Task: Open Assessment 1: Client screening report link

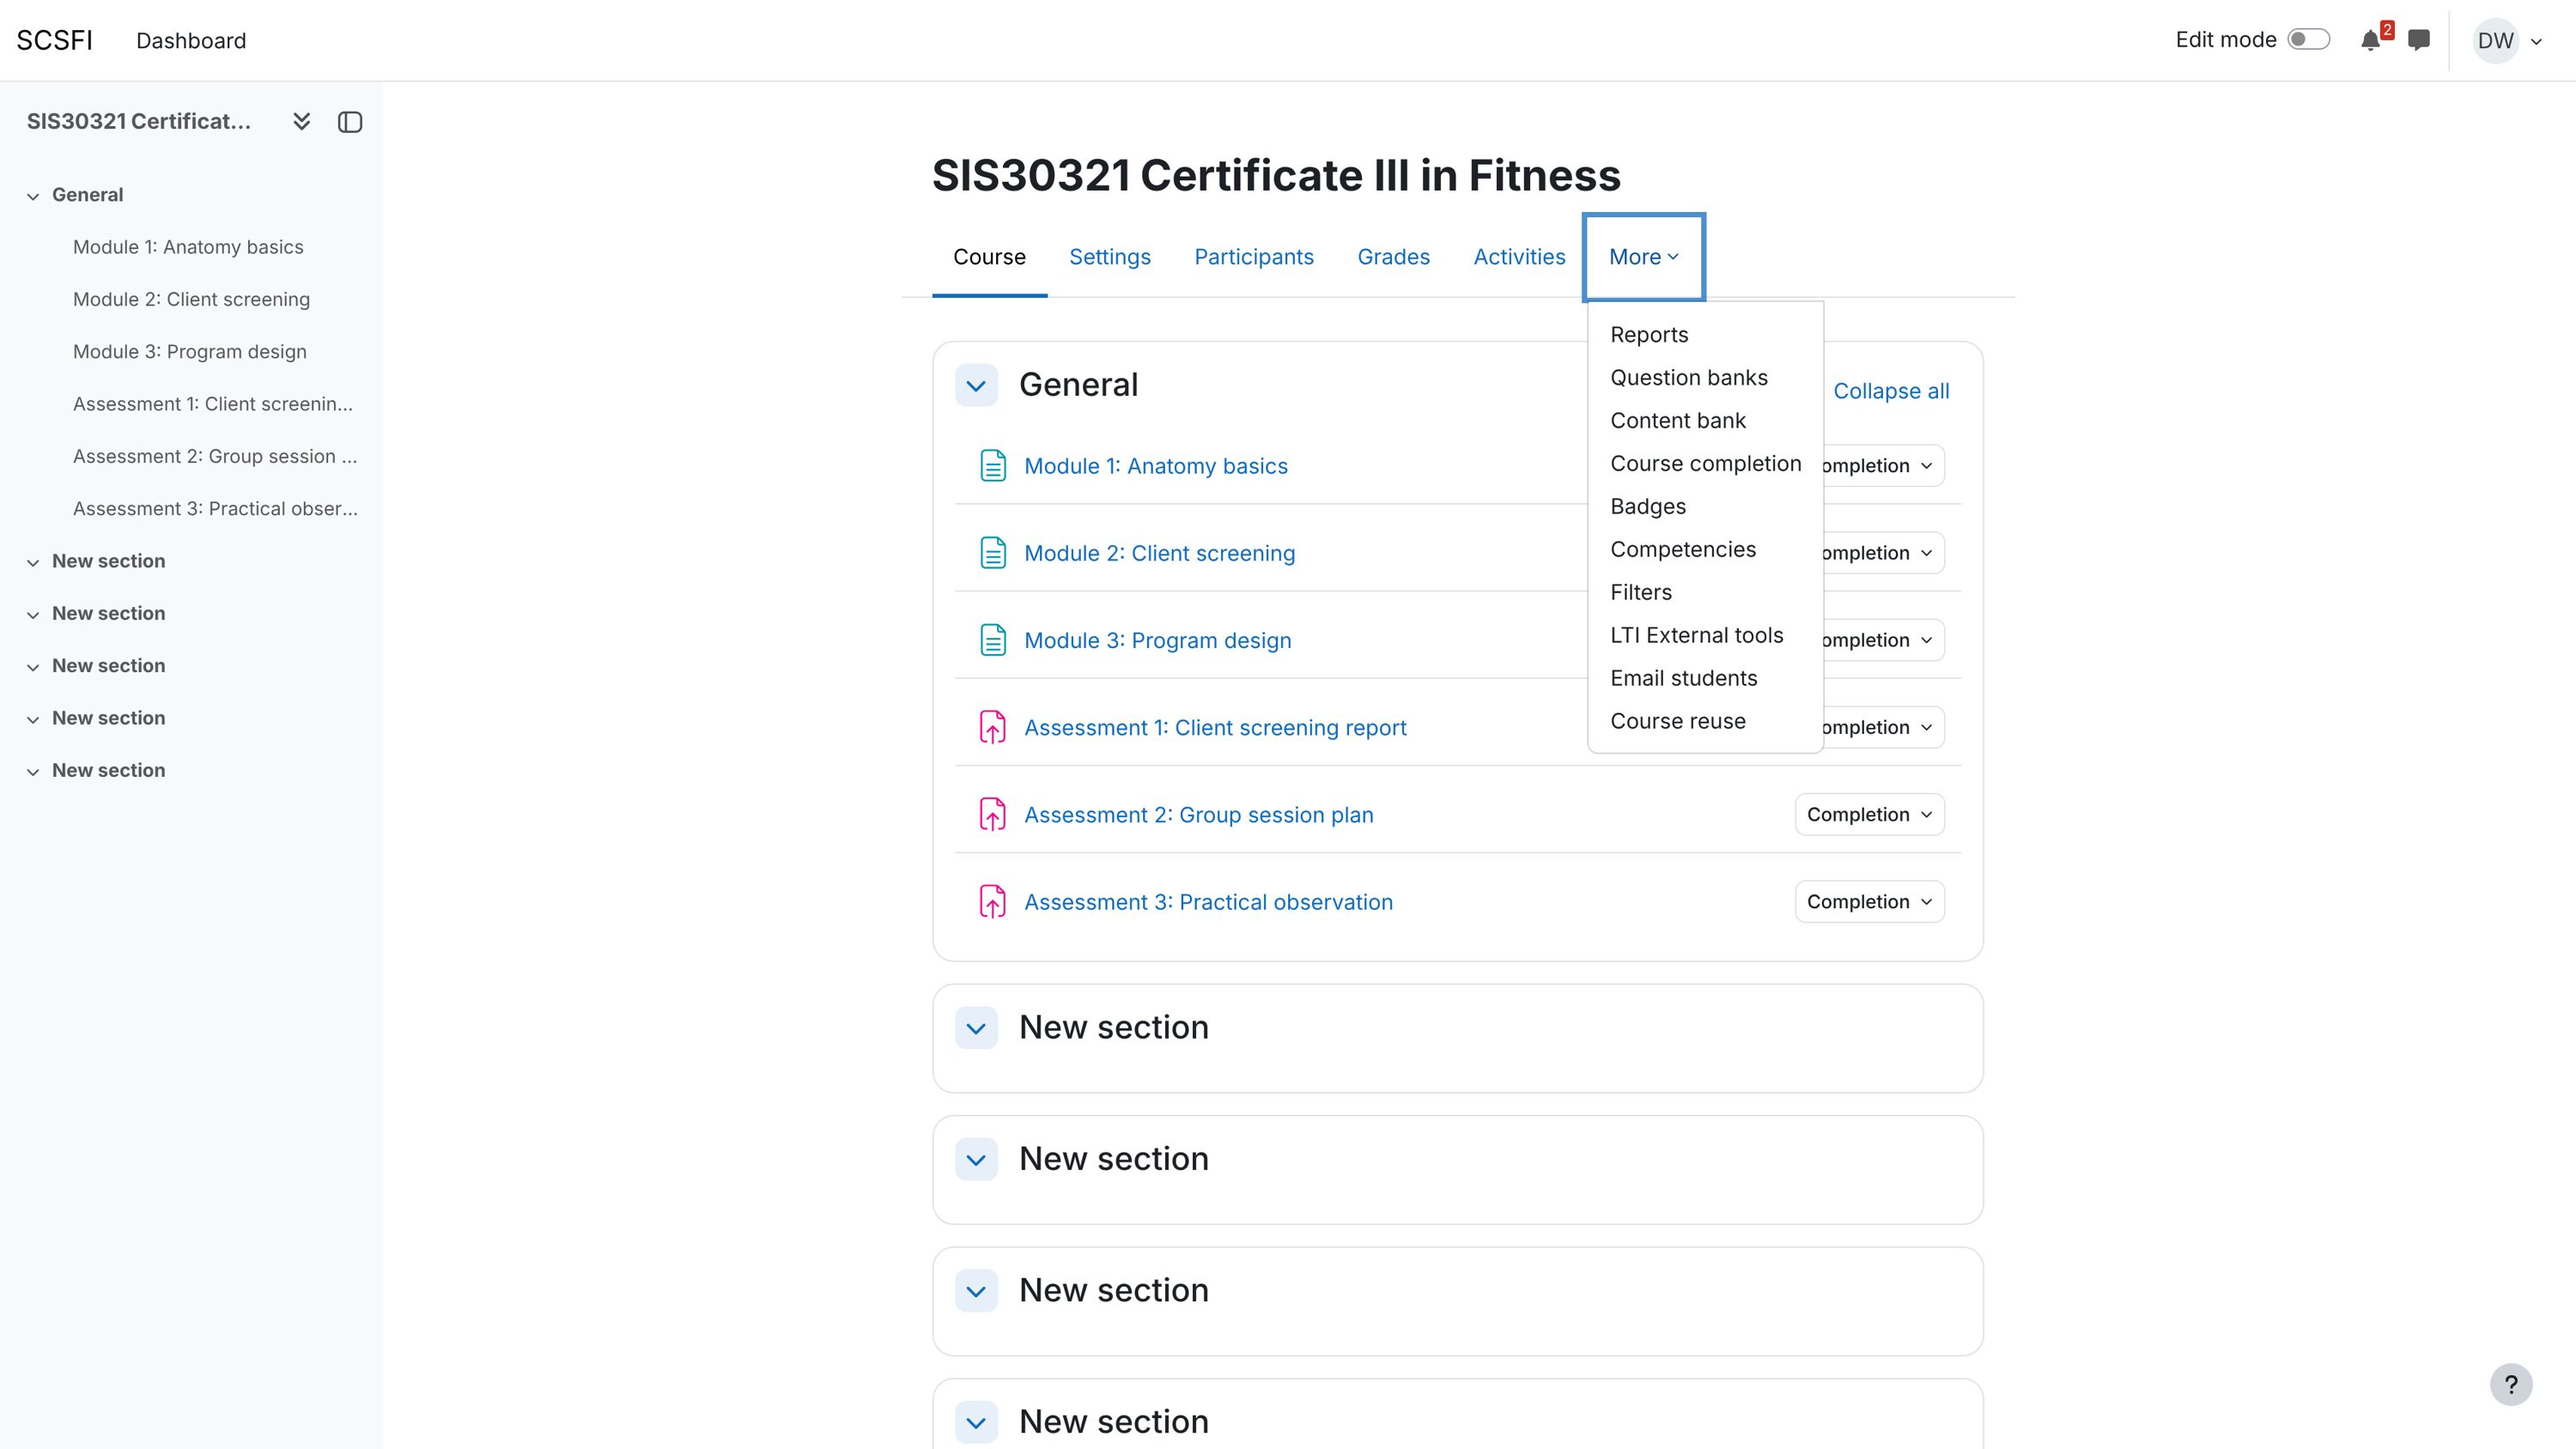Action: (1215, 728)
